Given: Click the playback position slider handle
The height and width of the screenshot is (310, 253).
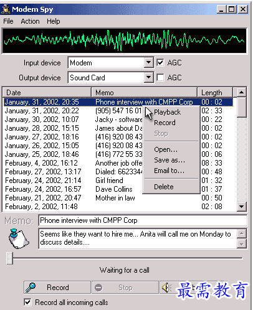Looking at the screenshot, I should coord(9,258).
